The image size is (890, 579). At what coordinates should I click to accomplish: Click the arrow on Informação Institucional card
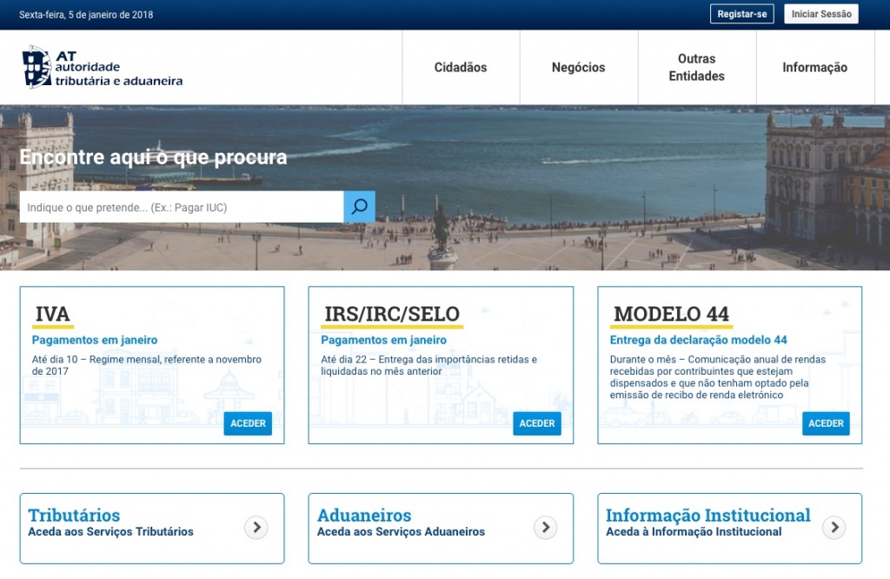(x=834, y=527)
